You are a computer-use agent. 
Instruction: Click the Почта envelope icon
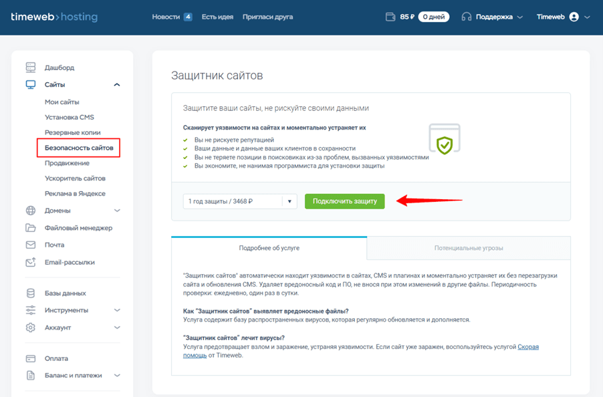[x=31, y=245]
